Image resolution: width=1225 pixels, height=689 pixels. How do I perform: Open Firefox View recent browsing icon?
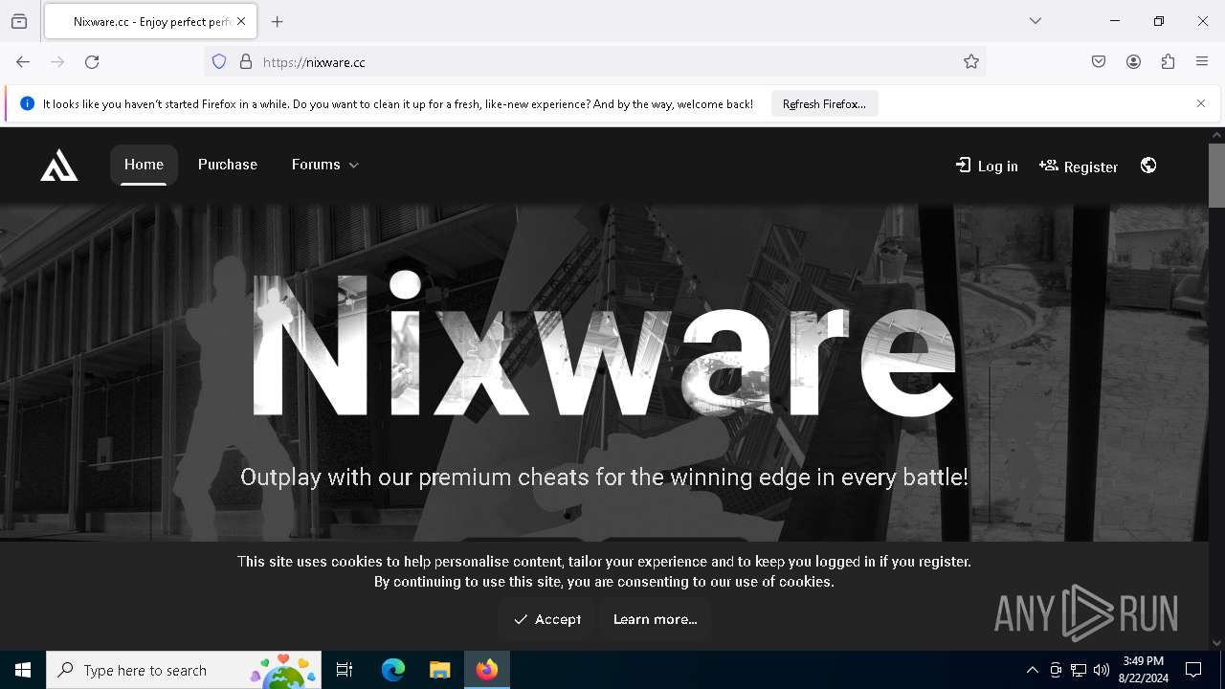click(x=19, y=21)
